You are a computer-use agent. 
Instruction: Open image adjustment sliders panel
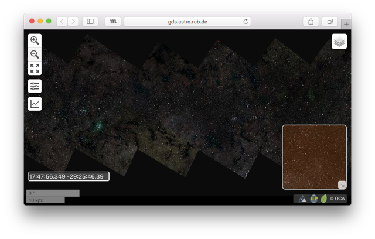pos(35,86)
